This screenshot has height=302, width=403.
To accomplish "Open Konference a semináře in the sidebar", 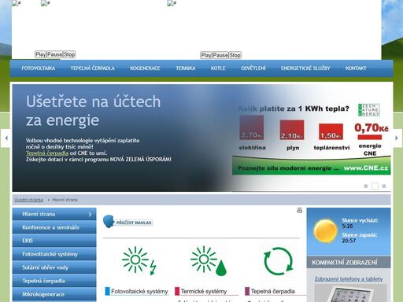I will (x=54, y=227).
